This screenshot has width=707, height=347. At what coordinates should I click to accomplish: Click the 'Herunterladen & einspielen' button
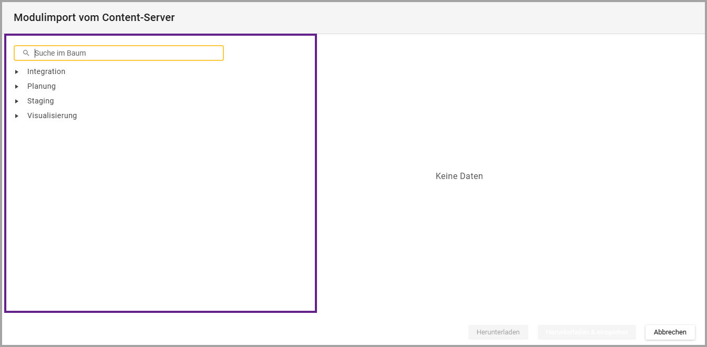click(586, 332)
